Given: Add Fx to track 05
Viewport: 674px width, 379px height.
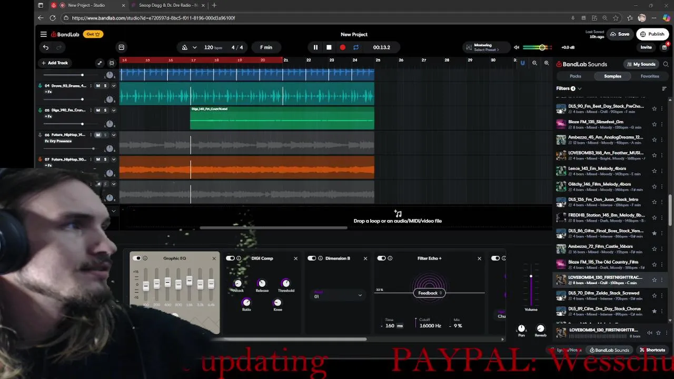Looking at the screenshot, I should click(x=48, y=116).
